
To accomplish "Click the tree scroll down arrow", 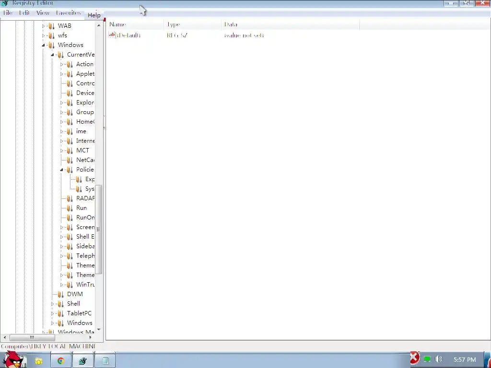I will (99, 329).
